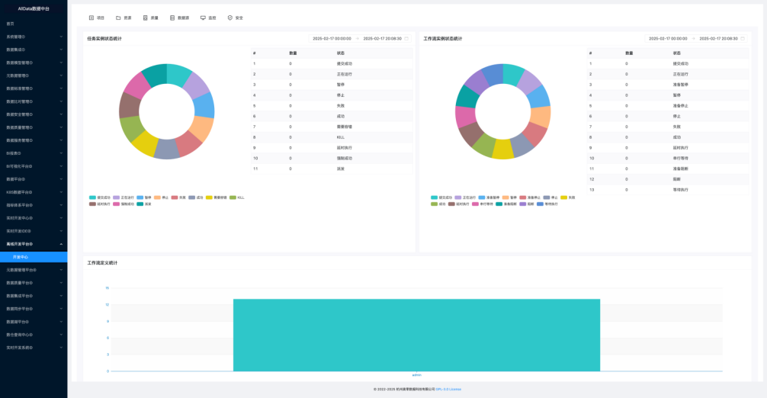The image size is (767, 398).
Task: Open the 数据同步平台 sidebar menu
Action: [34, 309]
